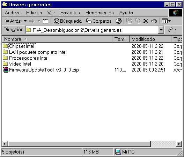The image size is (184, 157).
Task: Click the Copy To folder icon
Action: [138, 21]
